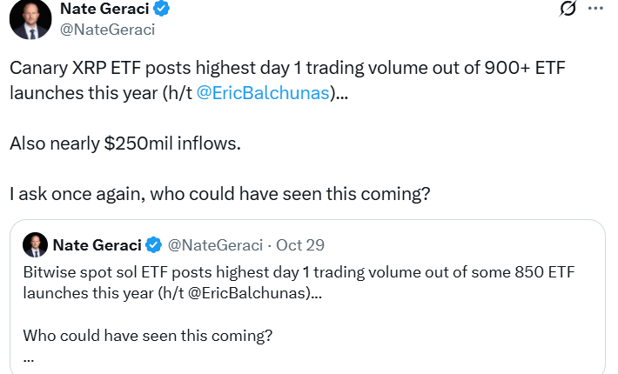Click the 'Also nearly $250mil inflows.' line
The width and height of the screenshot is (618, 374).
click(x=124, y=144)
